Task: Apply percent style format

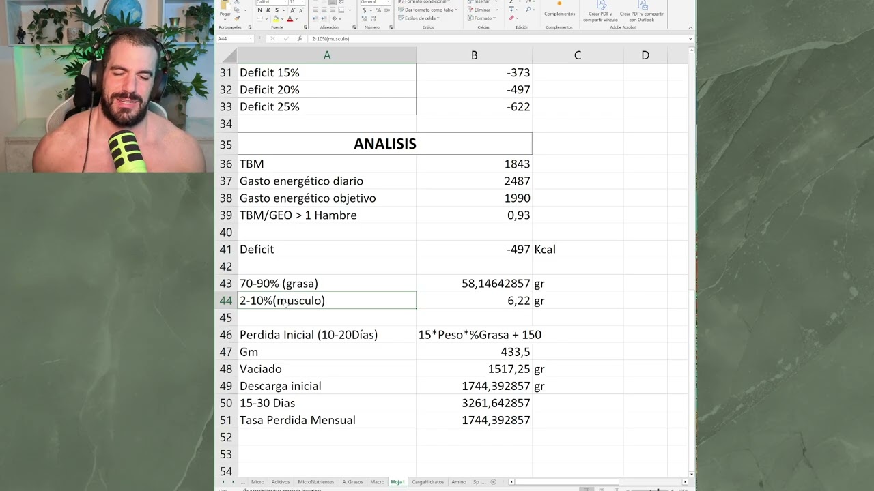Action: pos(378,10)
